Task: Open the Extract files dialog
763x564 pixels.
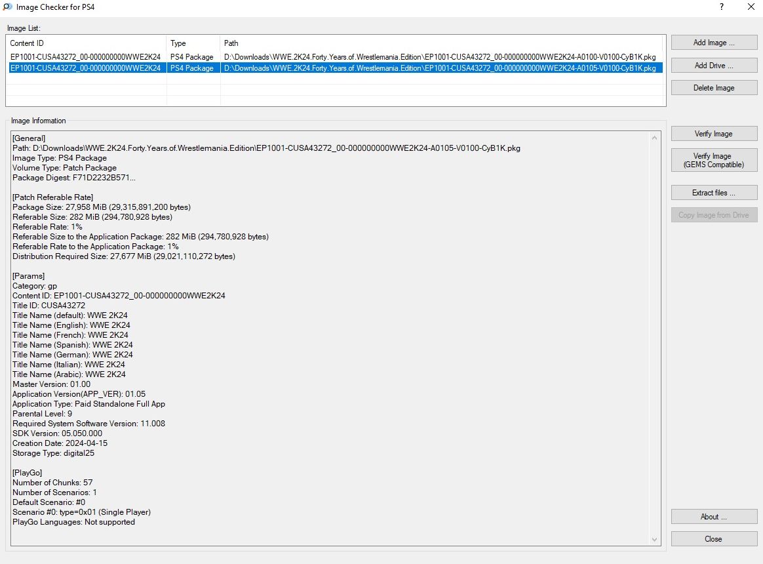Action: pos(714,192)
